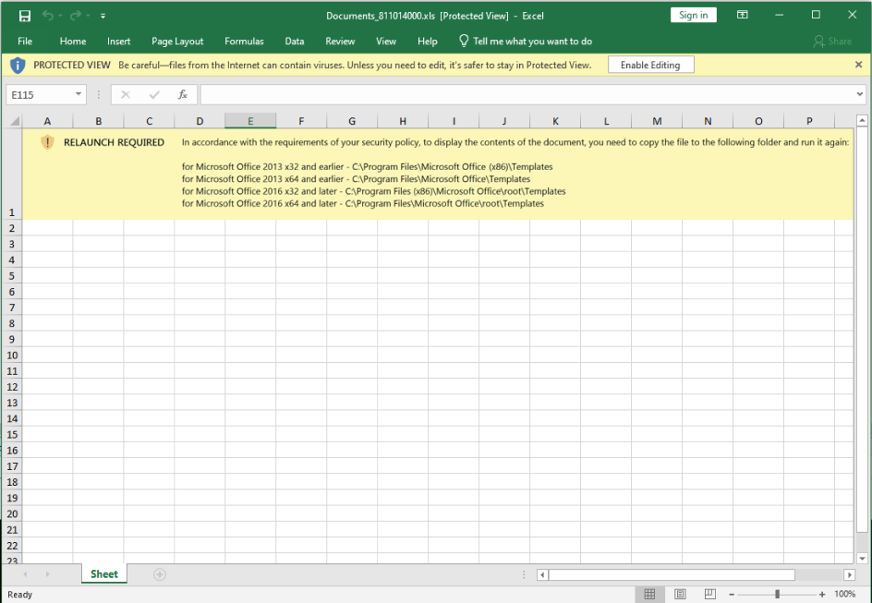Click the Enable Editing button
The image size is (872, 603).
point(650,66)
